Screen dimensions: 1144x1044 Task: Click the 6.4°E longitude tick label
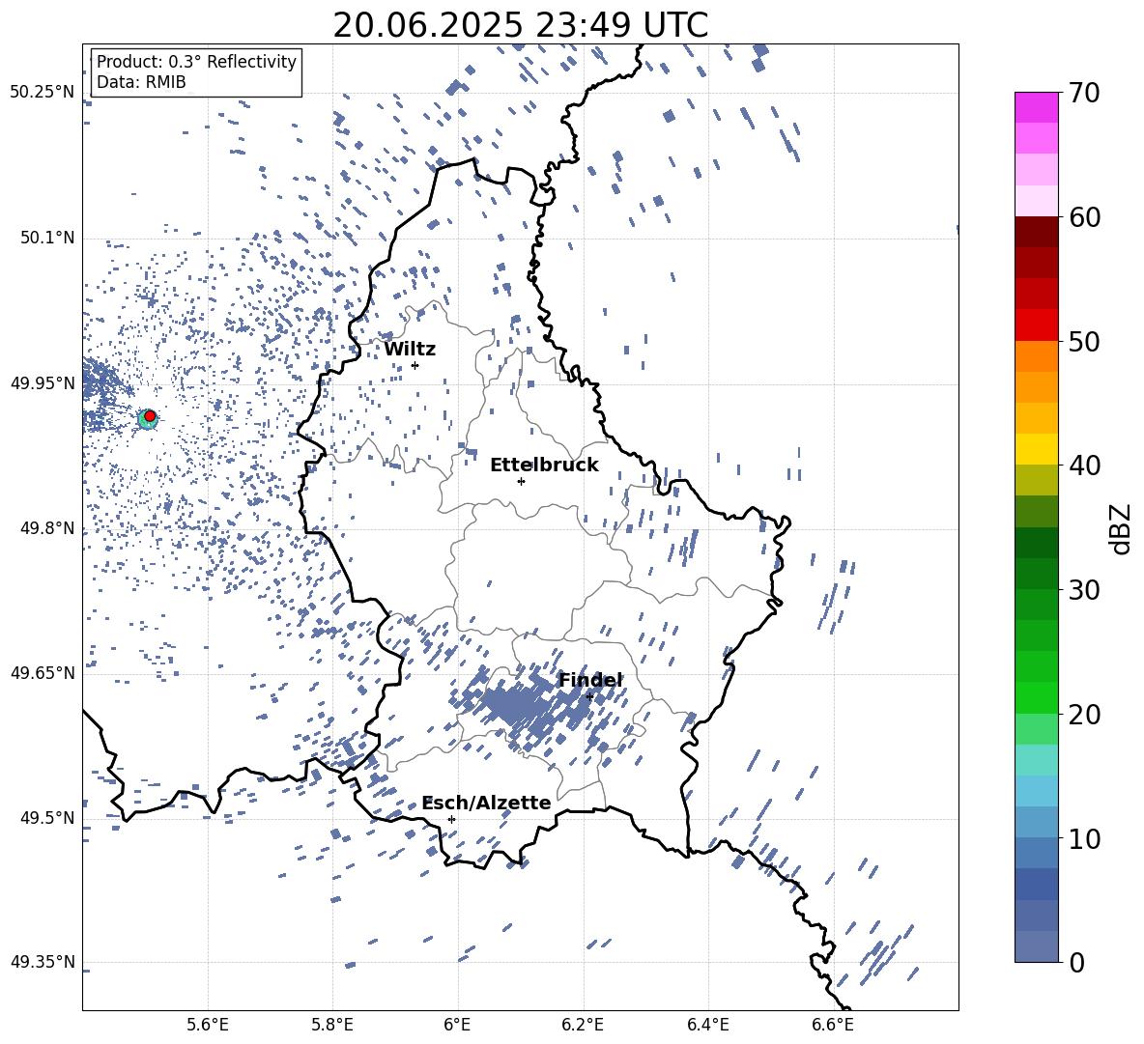(707, 1025)
